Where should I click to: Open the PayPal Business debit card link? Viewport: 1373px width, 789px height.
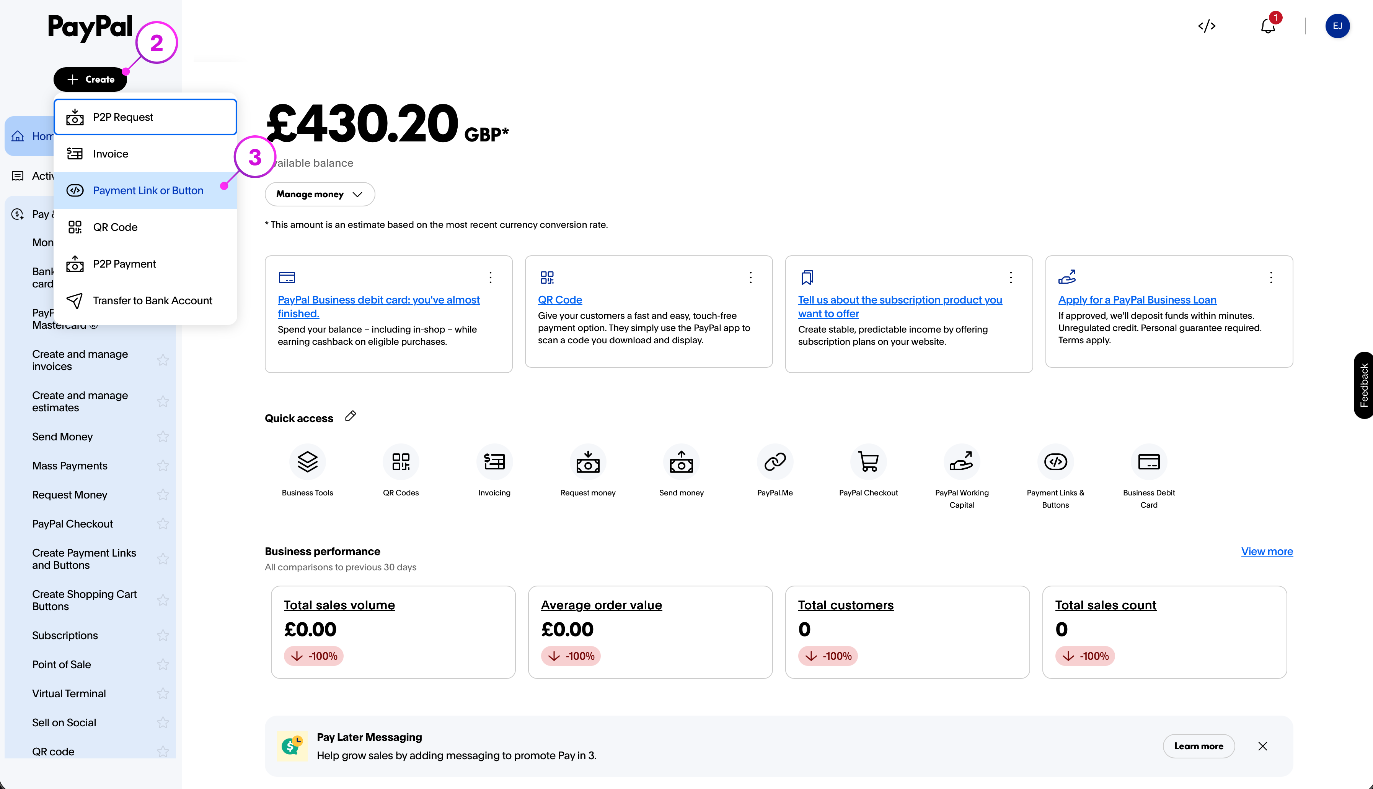378,307
